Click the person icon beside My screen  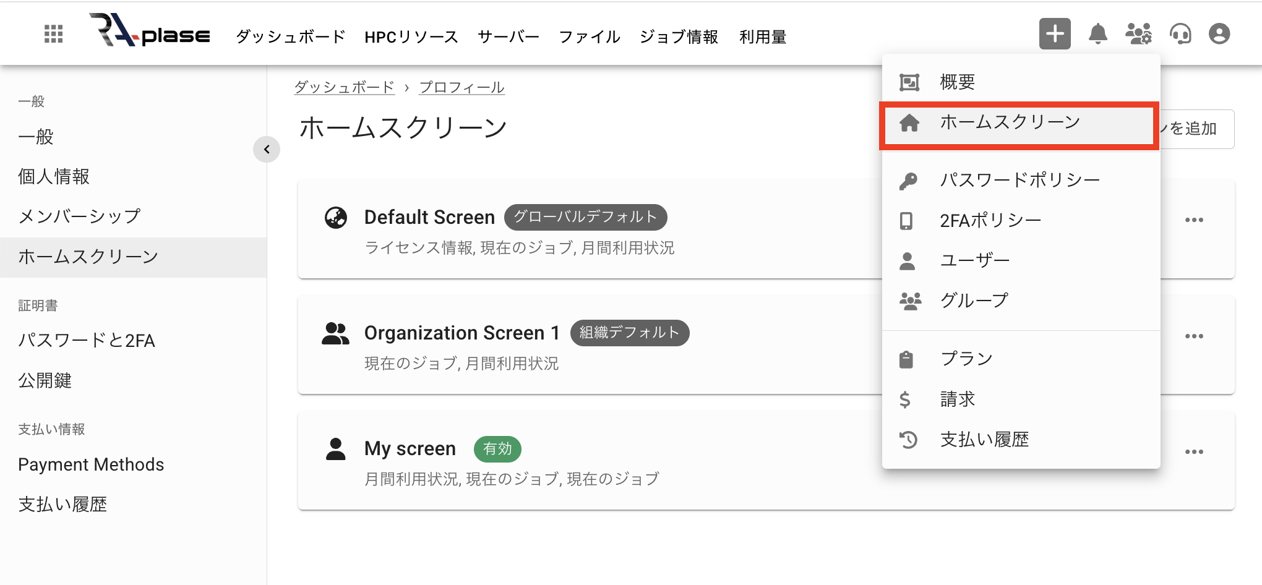[335, 449]
